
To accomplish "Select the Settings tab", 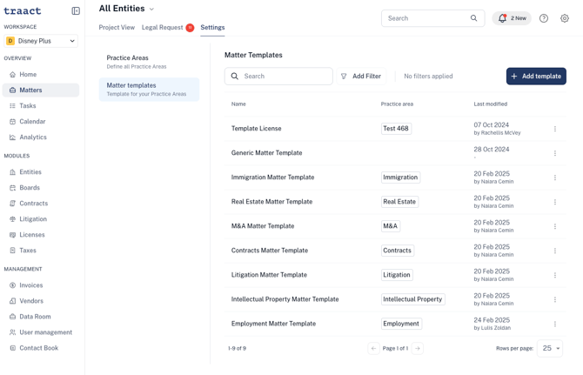I will click(212, 27).
